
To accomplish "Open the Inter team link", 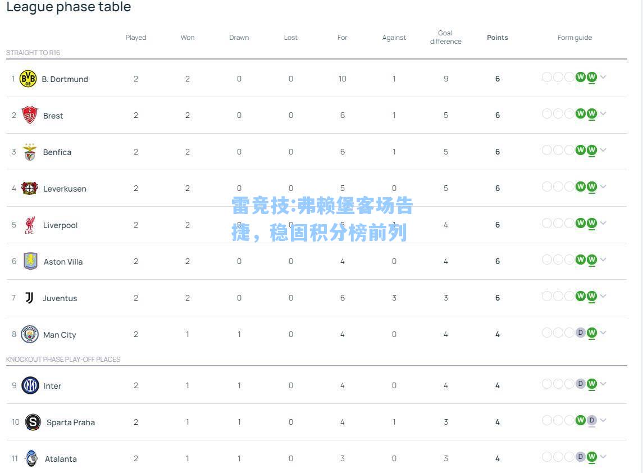I will pos(52,386).
